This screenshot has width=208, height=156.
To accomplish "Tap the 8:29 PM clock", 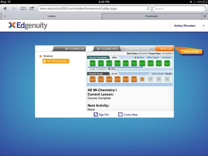I will point(104,2).
